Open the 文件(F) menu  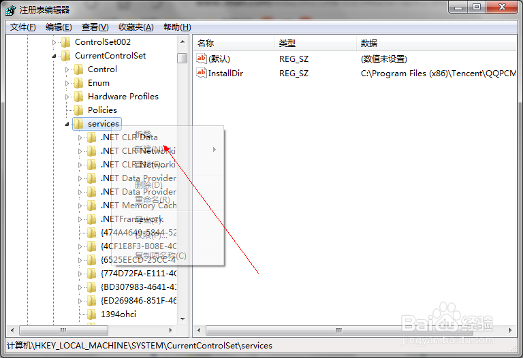tap(22, 27)
